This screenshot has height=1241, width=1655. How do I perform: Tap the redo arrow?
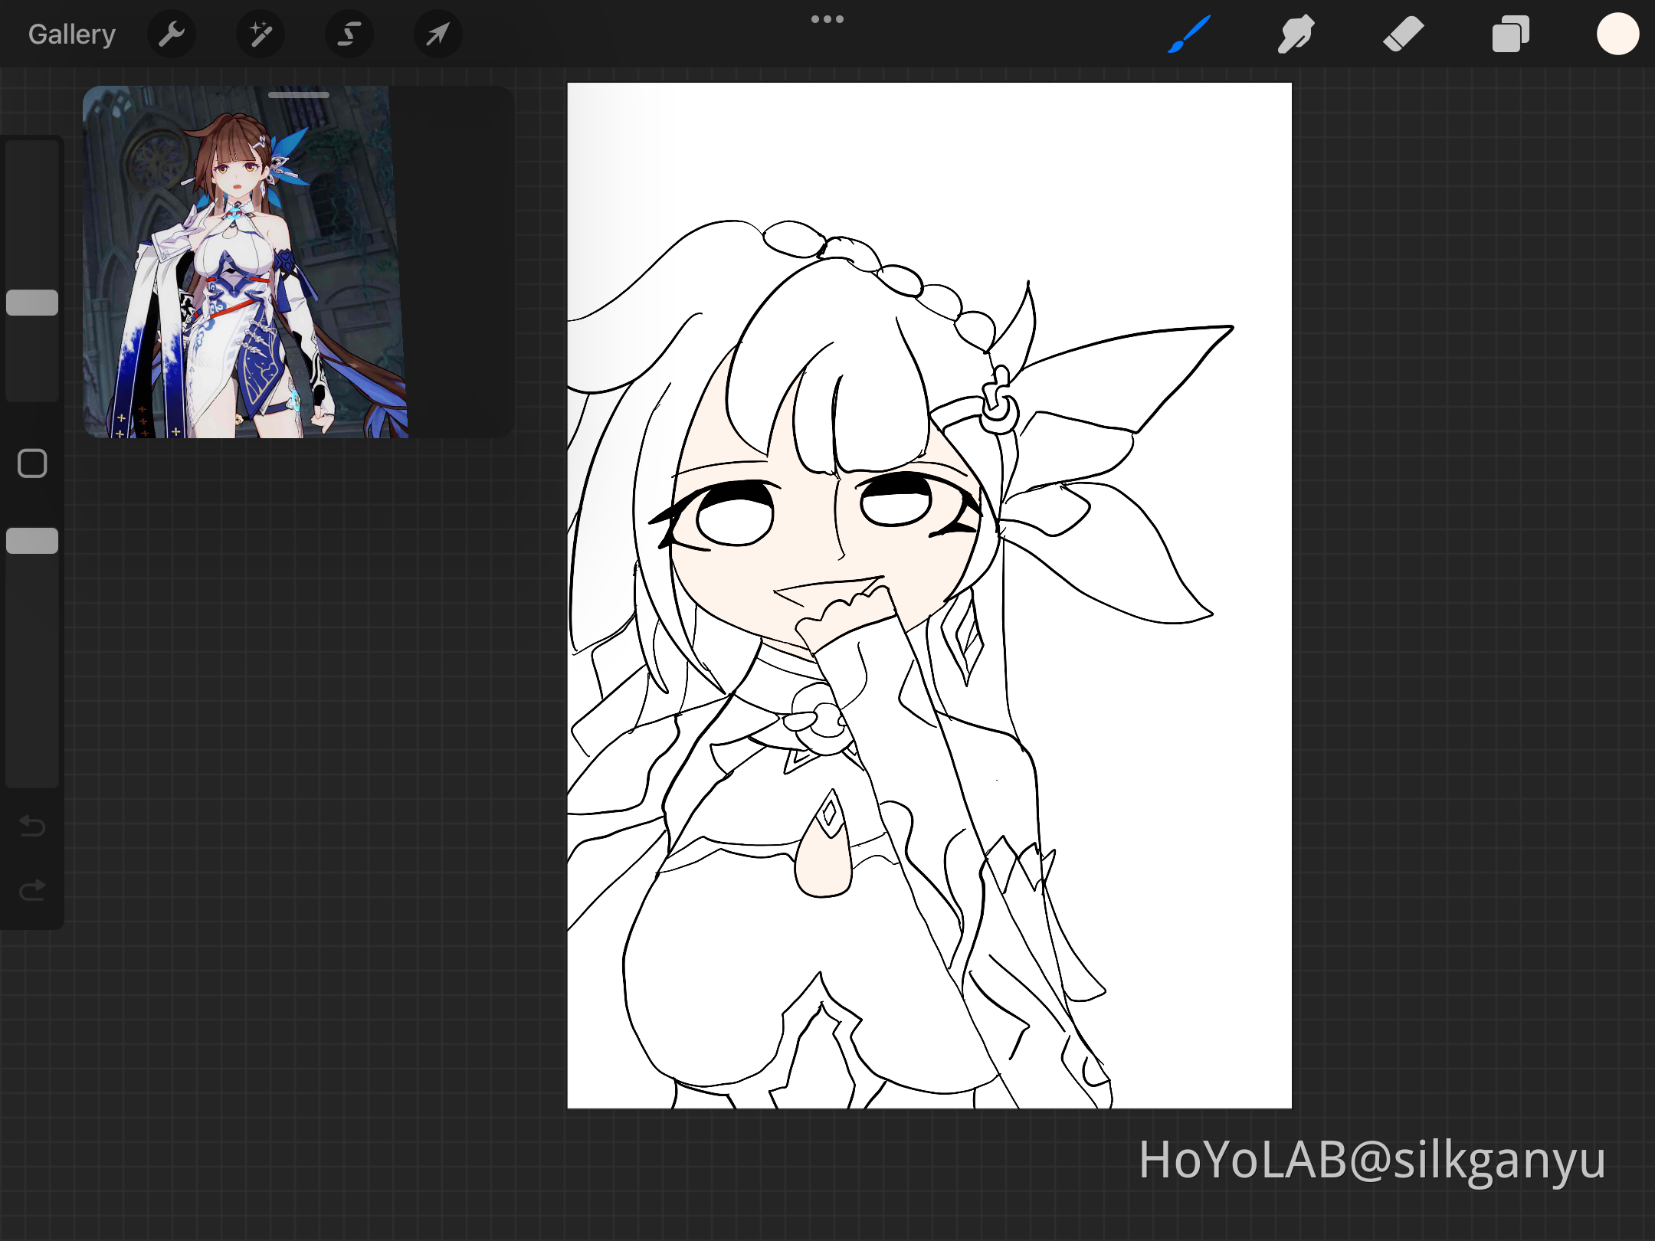point(31,890)
